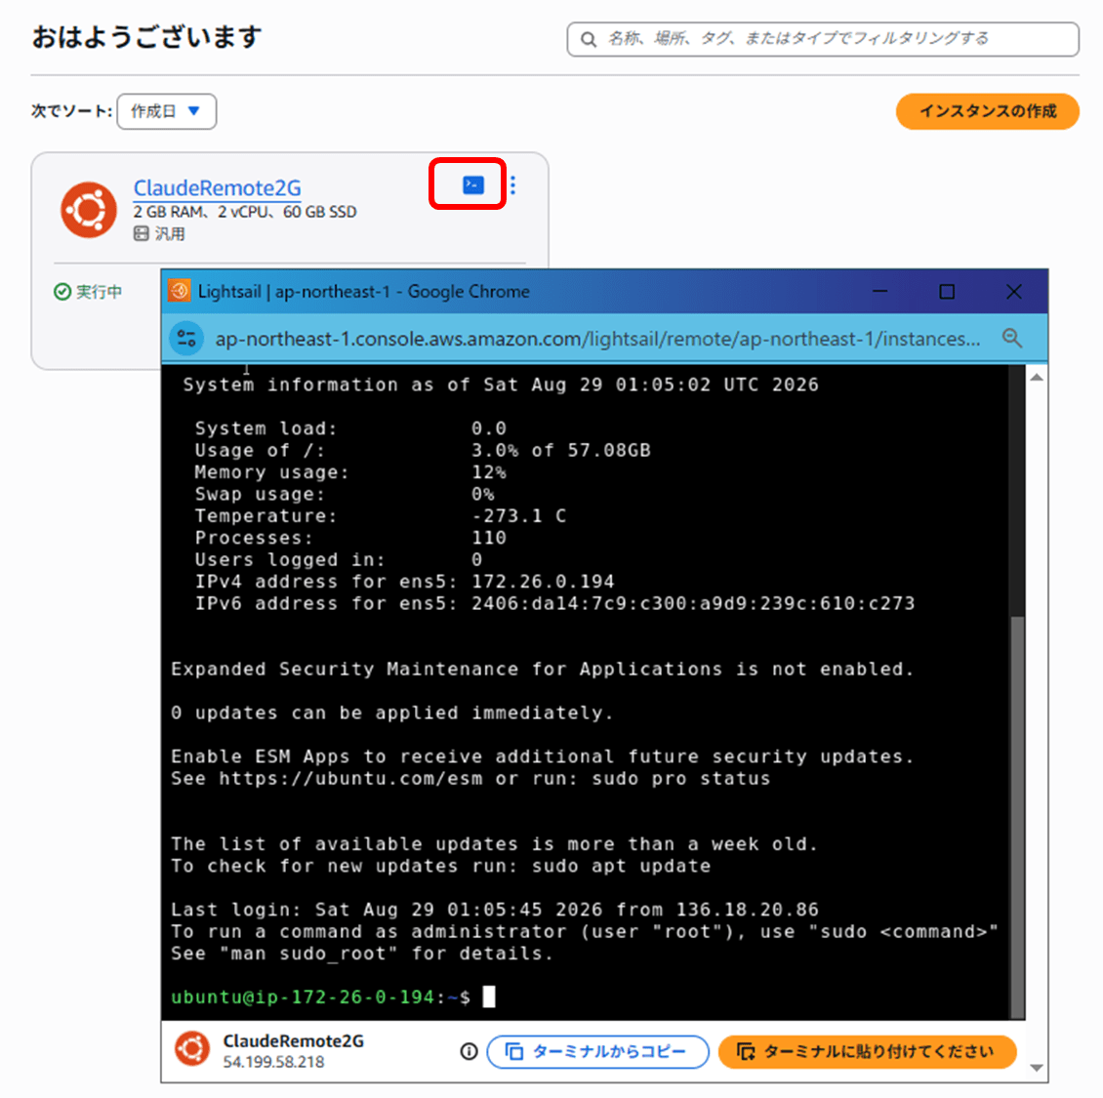Click the インスタンスの作成 button
1103x1098 pixels.
[x=987, y=111]
